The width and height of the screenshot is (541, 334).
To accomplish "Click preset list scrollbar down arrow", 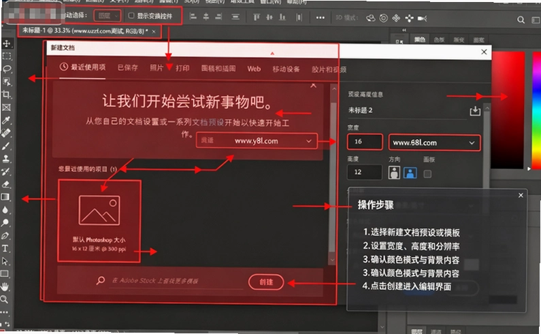I will tap(333, 260).
